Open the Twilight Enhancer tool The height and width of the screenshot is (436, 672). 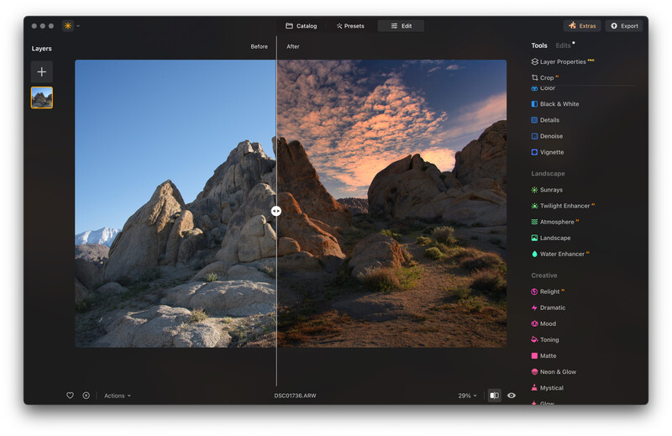coord(563,206)
